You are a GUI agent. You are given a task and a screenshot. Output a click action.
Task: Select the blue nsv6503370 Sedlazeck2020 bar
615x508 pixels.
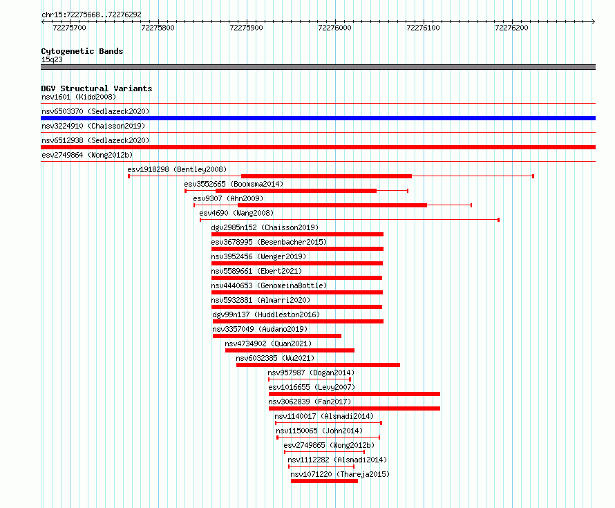(x=318, y=118)
